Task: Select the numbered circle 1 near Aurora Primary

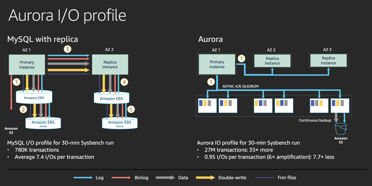Action: click(241, 58)
